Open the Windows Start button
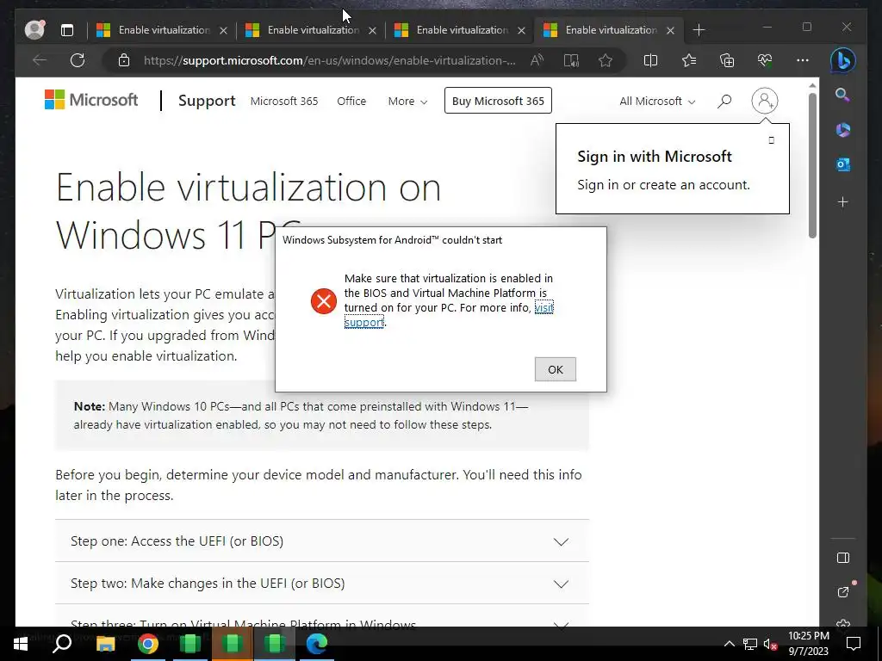 pos(21,644)
